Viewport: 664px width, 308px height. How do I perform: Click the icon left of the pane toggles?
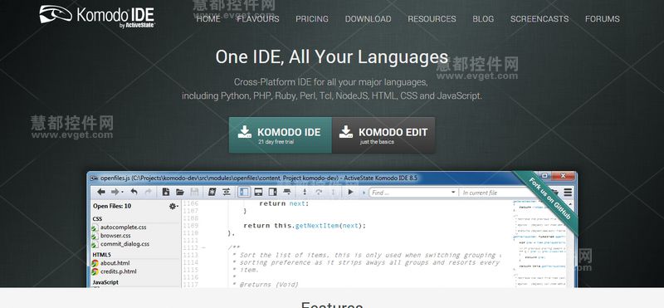click(227, 192)
